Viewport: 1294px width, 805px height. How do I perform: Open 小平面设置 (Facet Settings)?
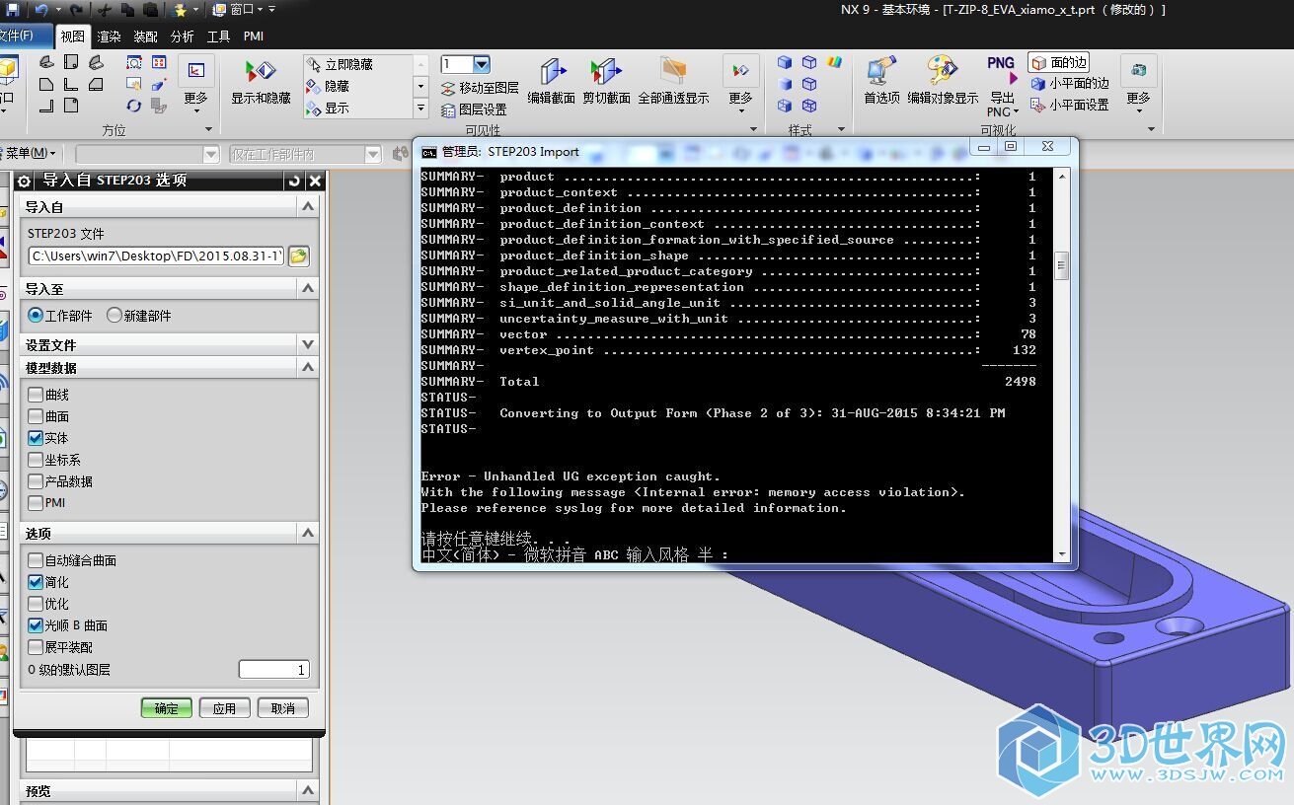click(1070, 105)
